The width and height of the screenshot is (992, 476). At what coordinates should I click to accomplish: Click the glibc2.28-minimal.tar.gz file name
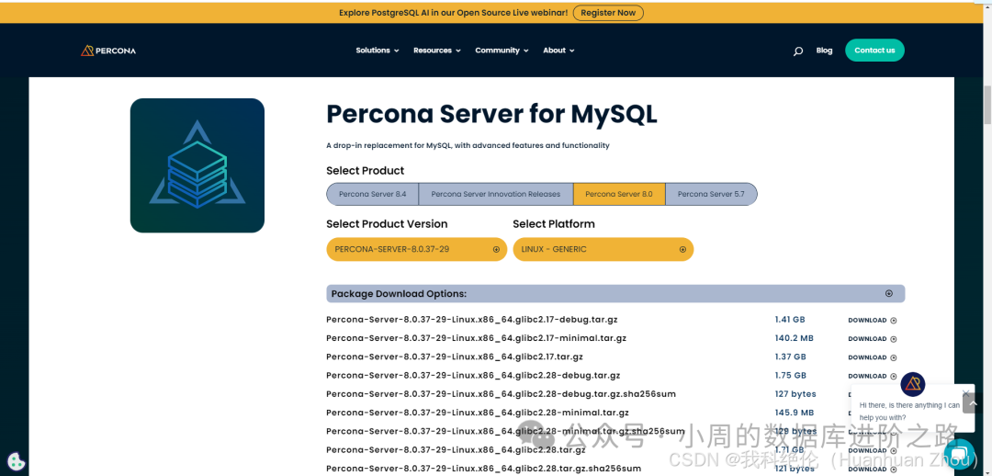(x=478, y=413)
